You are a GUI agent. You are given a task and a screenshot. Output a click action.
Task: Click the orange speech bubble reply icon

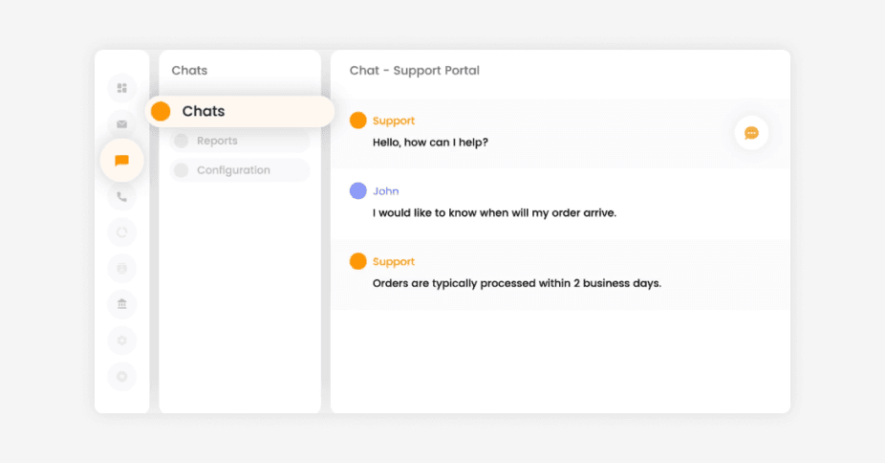point(751,133)
